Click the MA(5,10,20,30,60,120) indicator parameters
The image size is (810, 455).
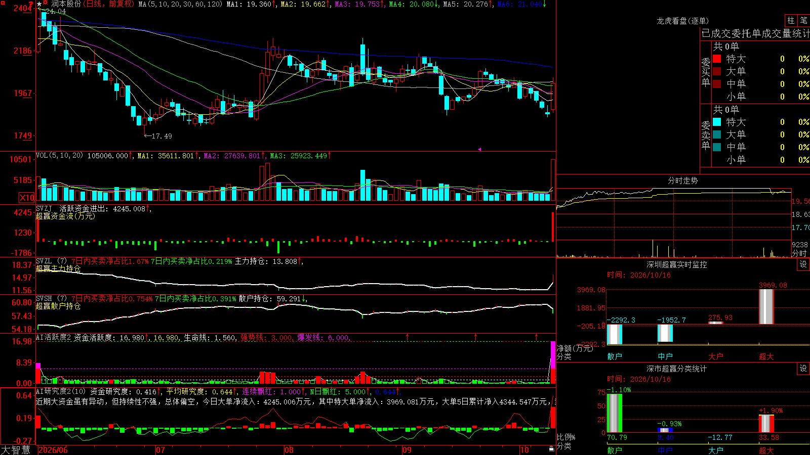click(180, 4)
